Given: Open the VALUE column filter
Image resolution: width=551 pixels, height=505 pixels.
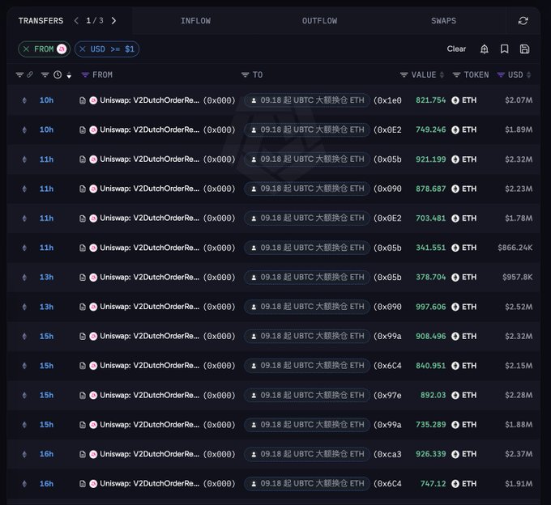Looking at the screenshot, I should point(404,74).
